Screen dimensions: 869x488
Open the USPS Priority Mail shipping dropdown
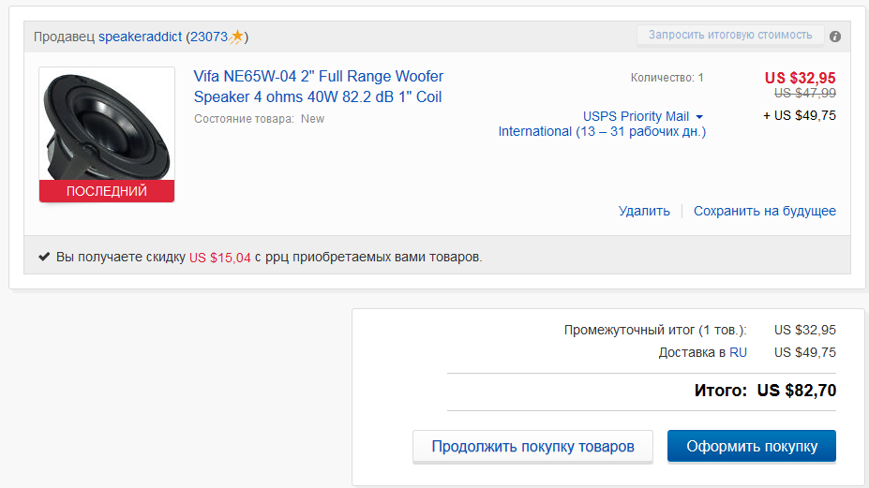(x=643, y=116)
